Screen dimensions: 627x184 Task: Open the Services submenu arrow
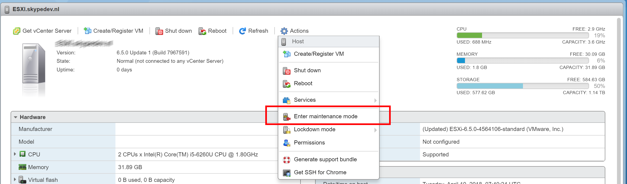(x=375, y=100)
